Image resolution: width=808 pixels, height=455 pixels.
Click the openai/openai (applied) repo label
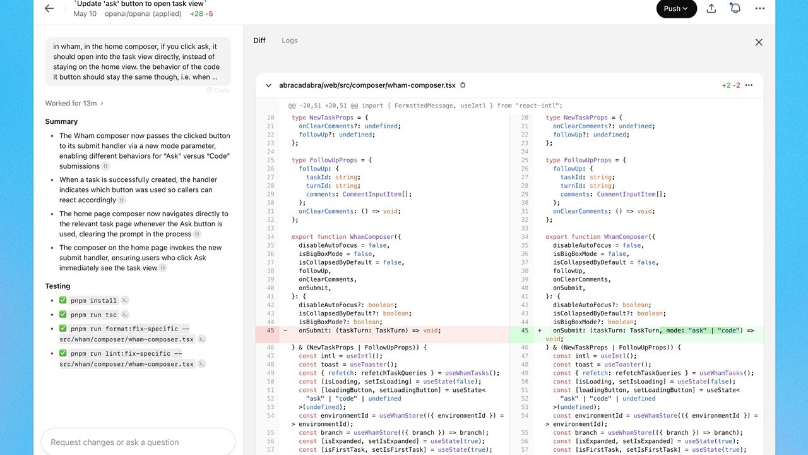click(x=143, y=13)
